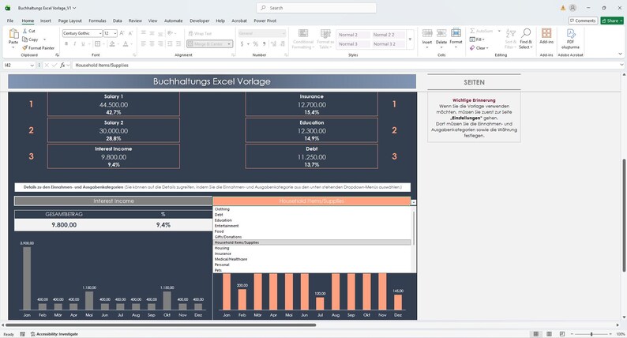Decrease decimal places
Screen dimensions: 627x338
pos(283,44)
